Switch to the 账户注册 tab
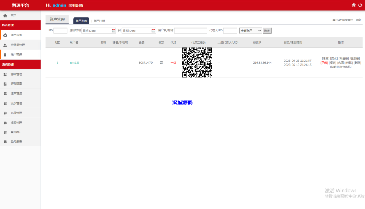 pyautogui.click(x=99, y=21)
